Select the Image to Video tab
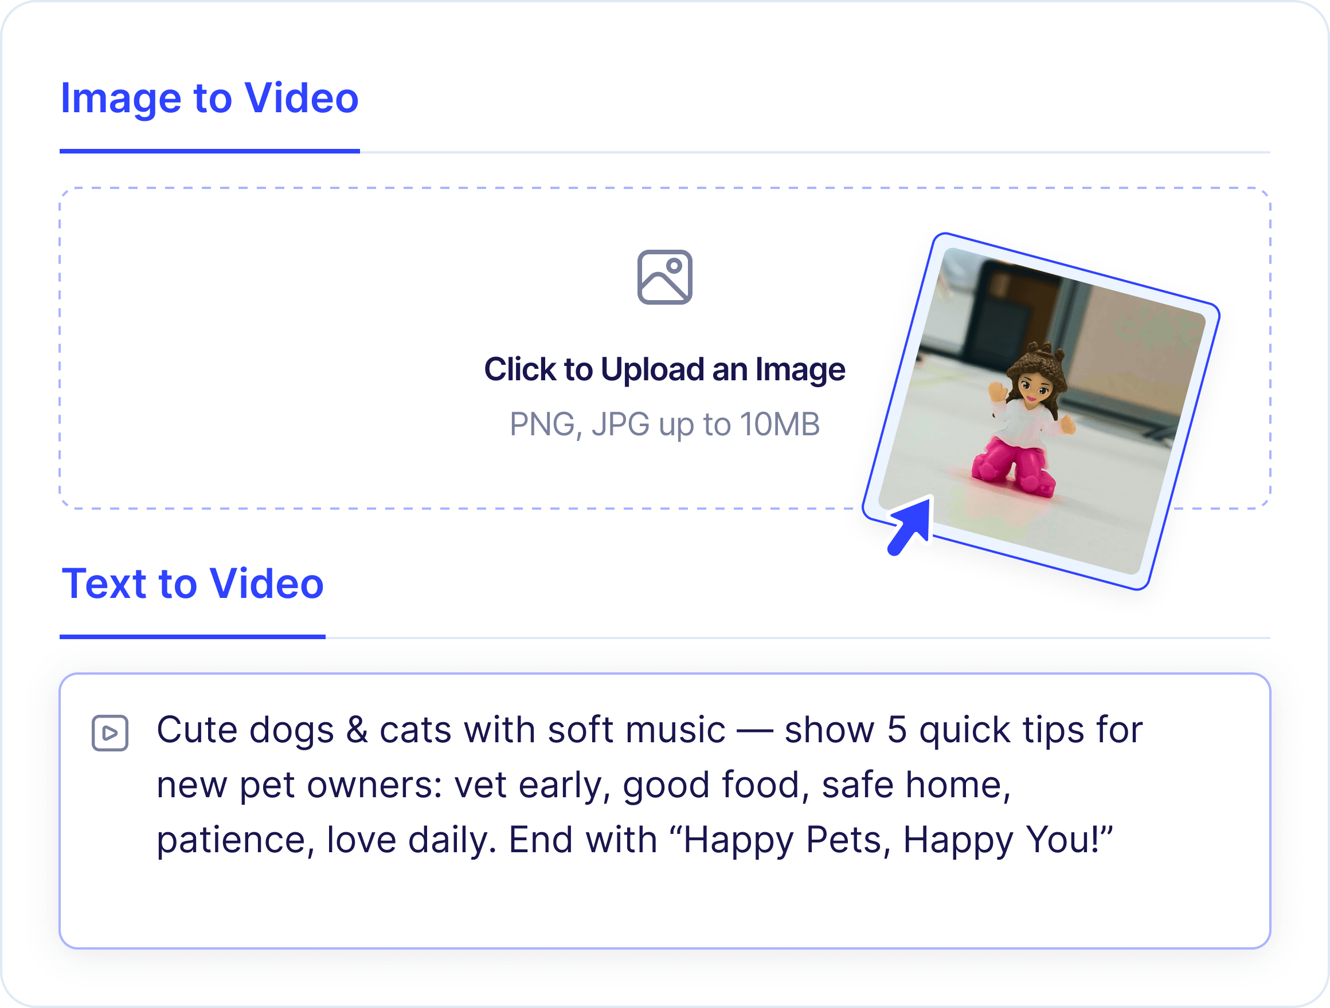Viewport: 1330px width, 1008px height. (x=210, y=97)
